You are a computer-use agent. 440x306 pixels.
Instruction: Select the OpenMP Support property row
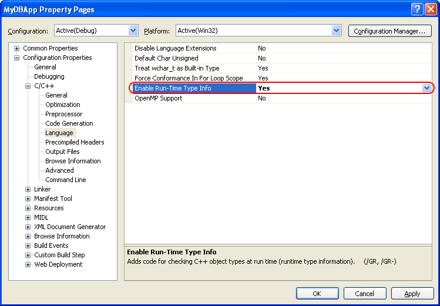[159, 98]
